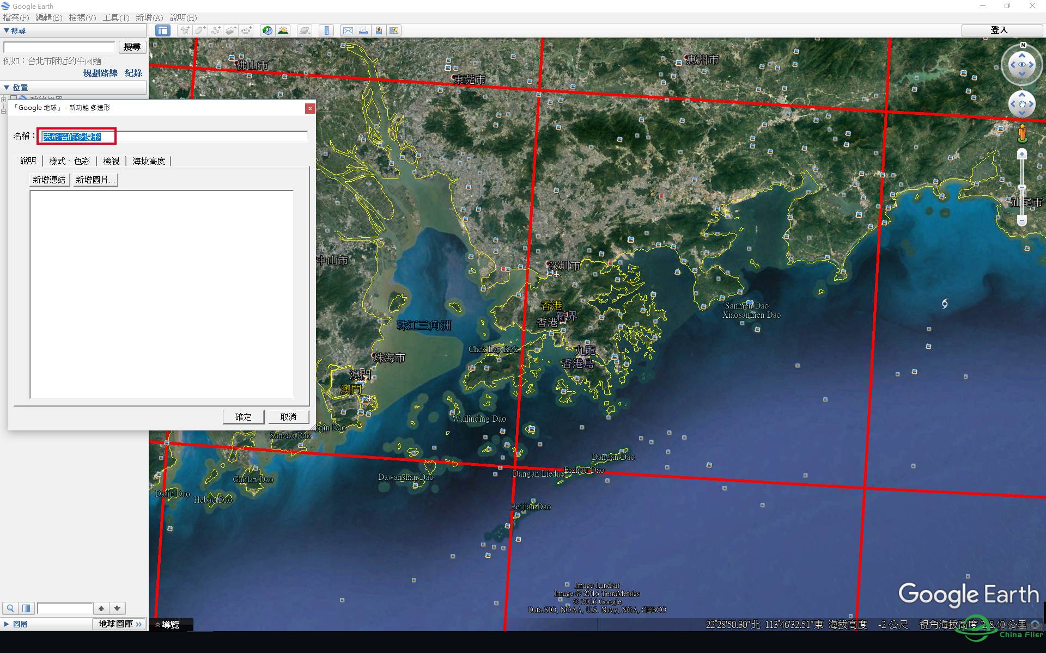Click the look-right arrow on eye joystick
This screenshot has width=1046, height=653.
tap(1031, 65)
